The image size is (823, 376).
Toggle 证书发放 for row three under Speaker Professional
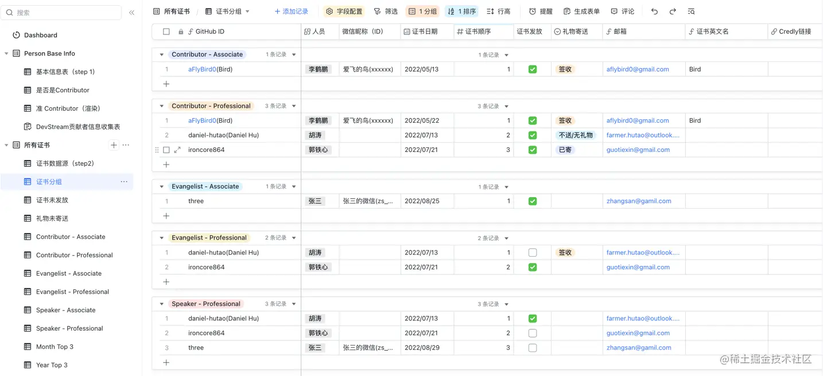coord(533,347)
